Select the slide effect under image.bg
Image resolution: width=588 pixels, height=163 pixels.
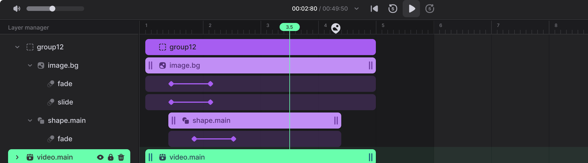(x=65, y=102)
